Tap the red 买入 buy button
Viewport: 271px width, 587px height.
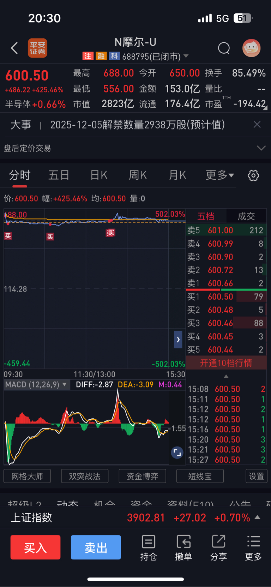(x=35, y=547)
